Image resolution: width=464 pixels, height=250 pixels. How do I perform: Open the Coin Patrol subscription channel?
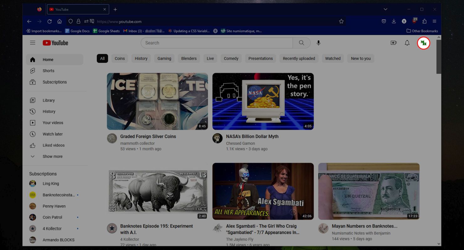[52, 217]
